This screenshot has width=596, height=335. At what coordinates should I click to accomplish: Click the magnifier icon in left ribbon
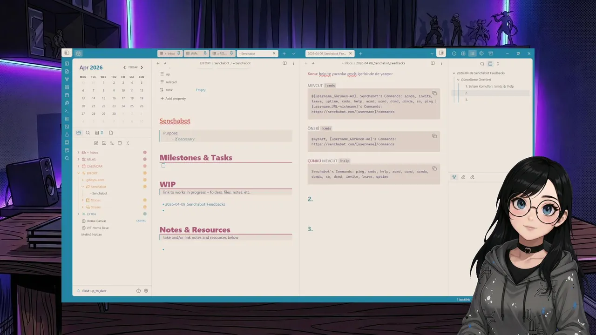coord(67,158)
